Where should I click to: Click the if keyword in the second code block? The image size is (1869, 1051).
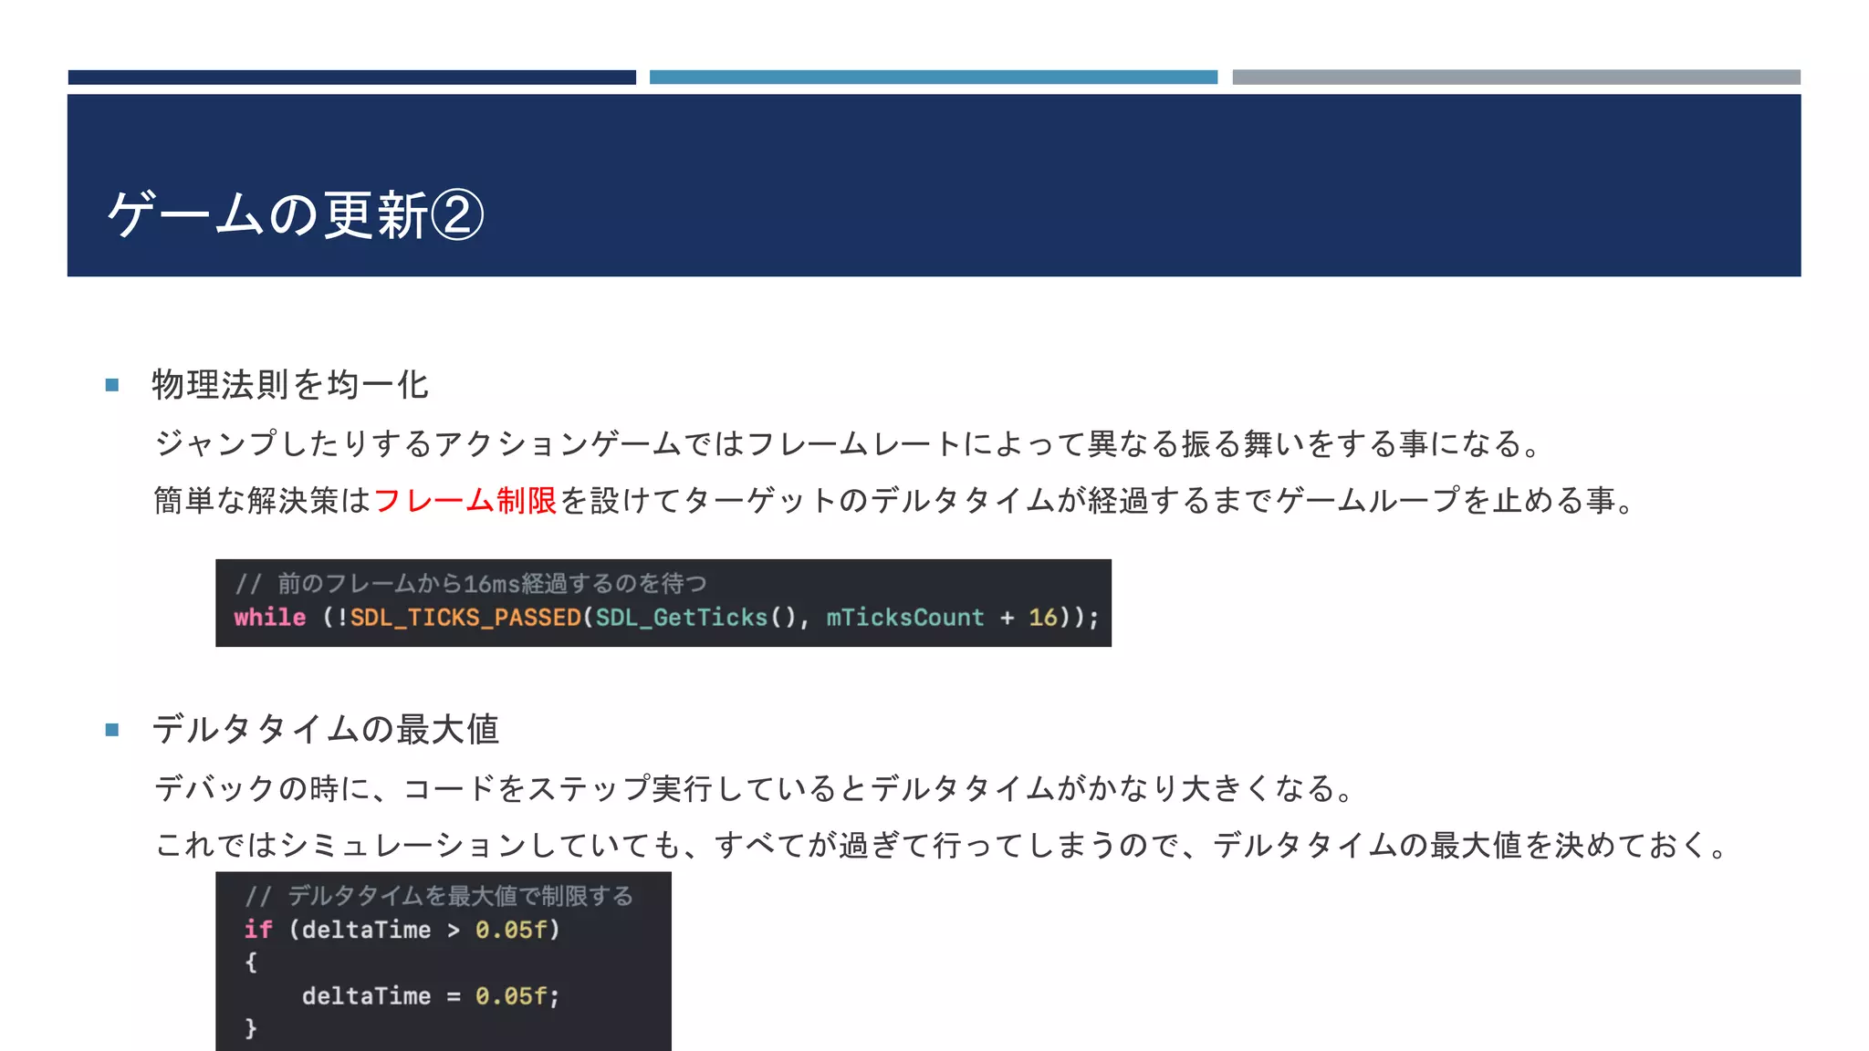coord(258,930)
